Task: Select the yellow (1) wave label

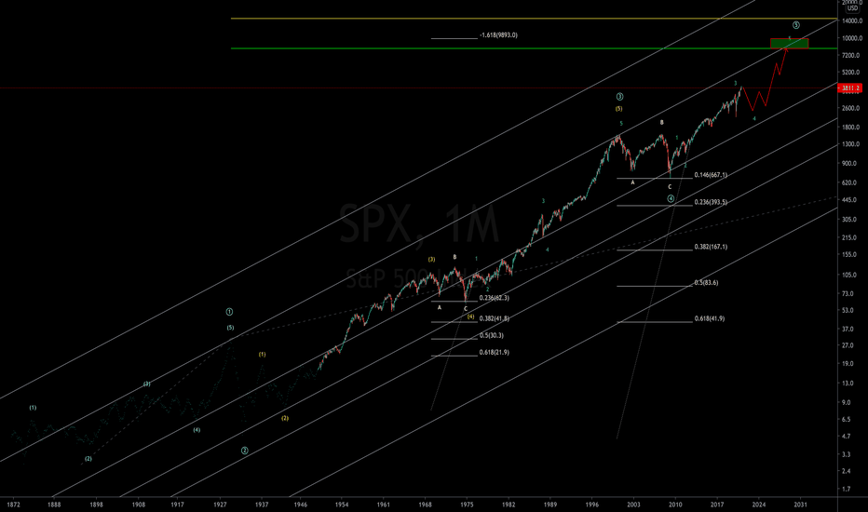Action: click(262, 355)
